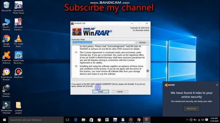Click the Browse... button

(143, 42)
